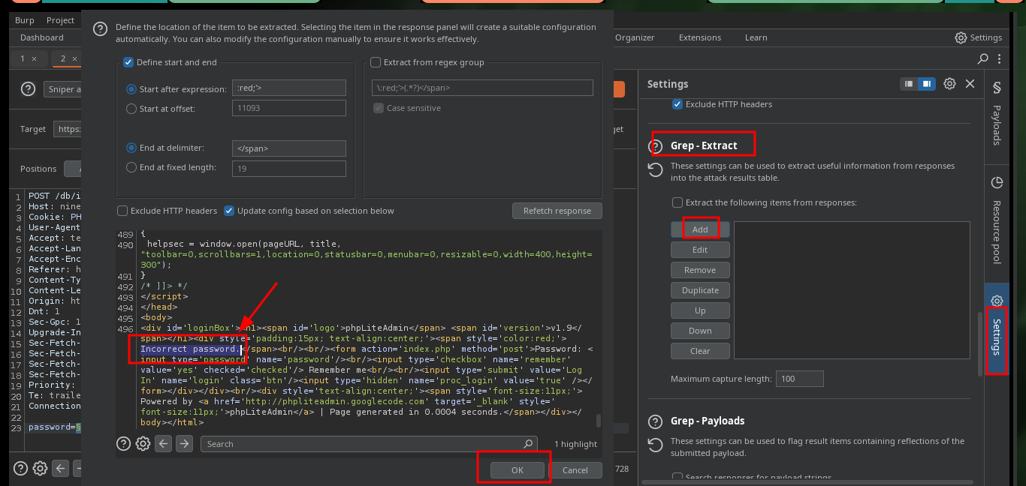
Task: Click the Down button in Grep - Extract
Action: click(x=700, y=331)
